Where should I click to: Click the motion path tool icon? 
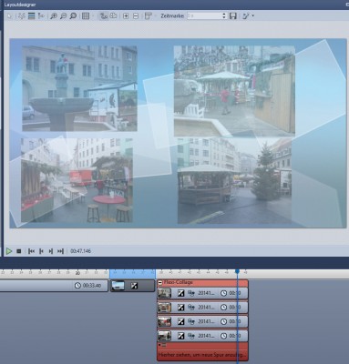point(21,16)
